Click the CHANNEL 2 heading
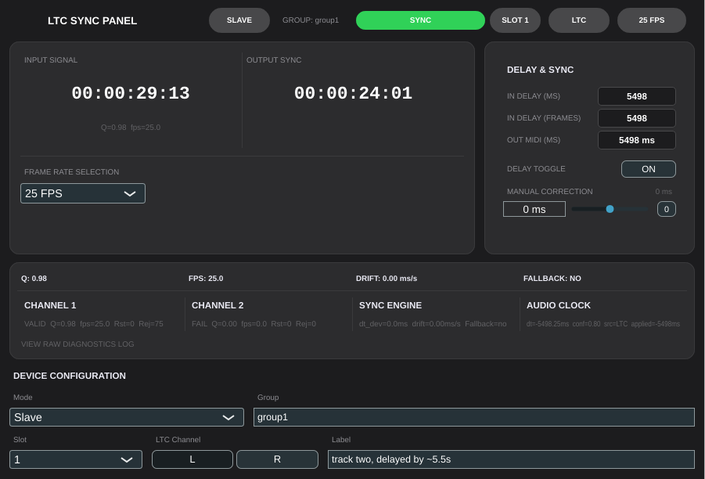 (218, 305)
